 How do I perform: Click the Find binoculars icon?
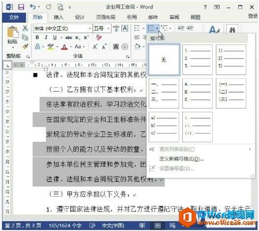(x=232, y=30)
